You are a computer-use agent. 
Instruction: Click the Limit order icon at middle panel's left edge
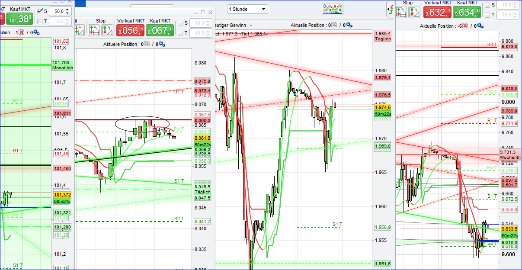(78, 29)
